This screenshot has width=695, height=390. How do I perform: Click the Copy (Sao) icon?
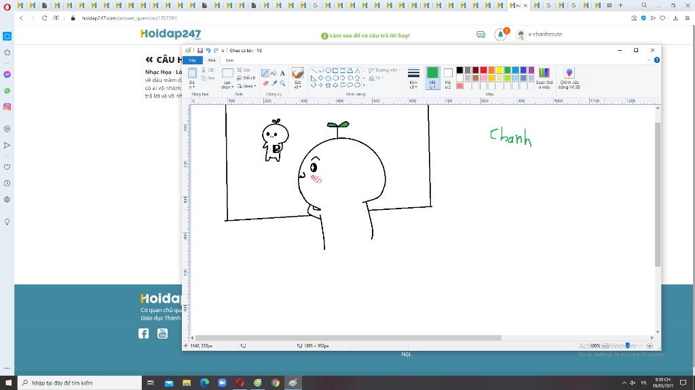208,78
